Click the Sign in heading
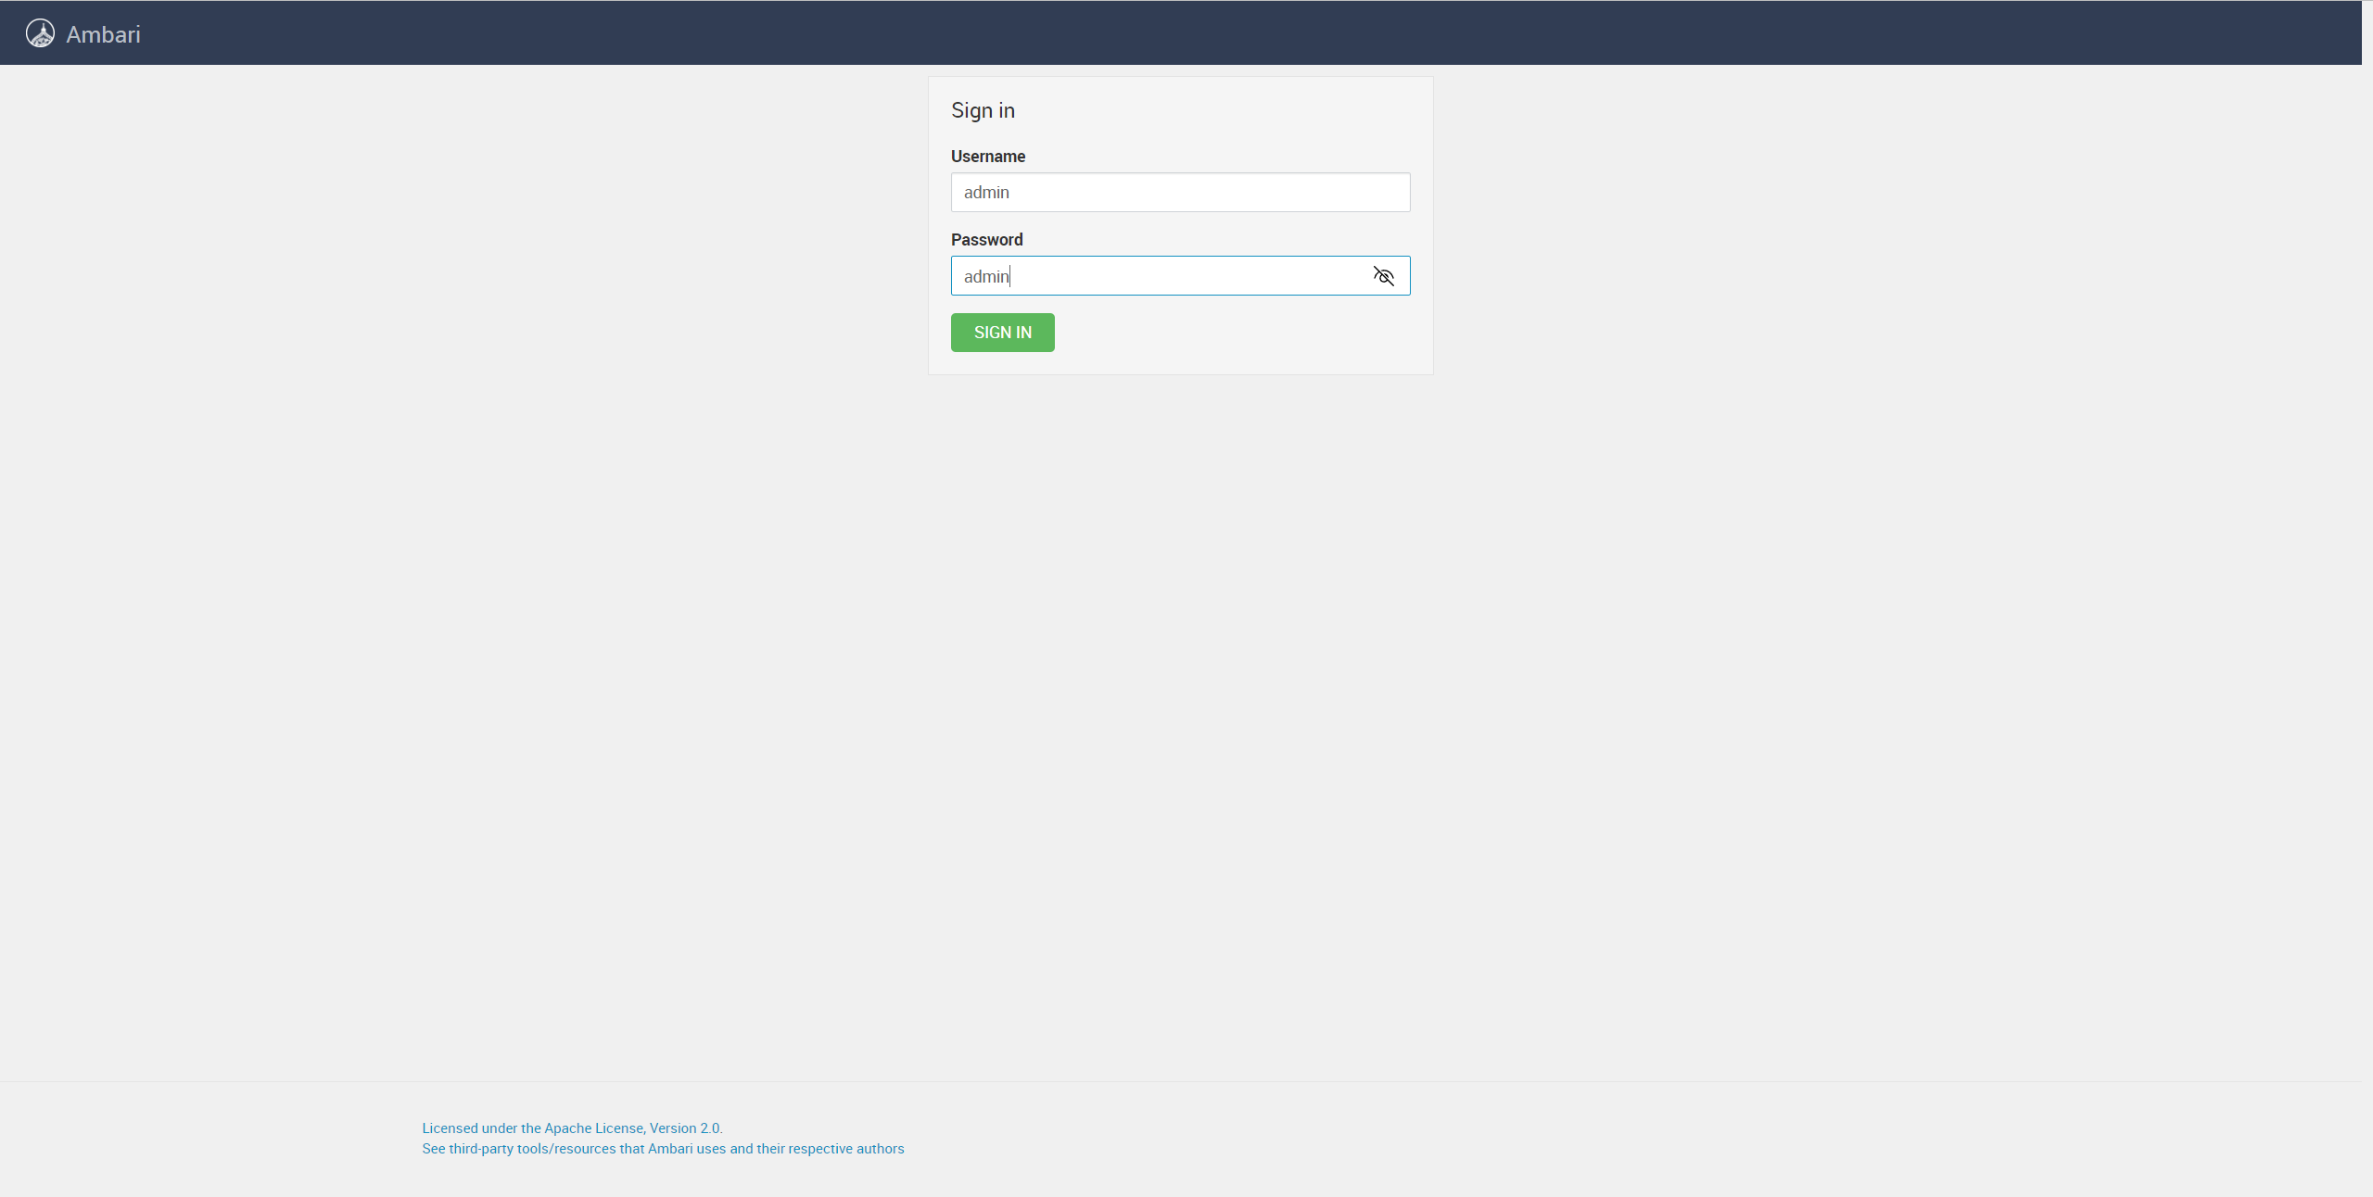This screenshot has height=1197, width=2373. tap(983, 110)
